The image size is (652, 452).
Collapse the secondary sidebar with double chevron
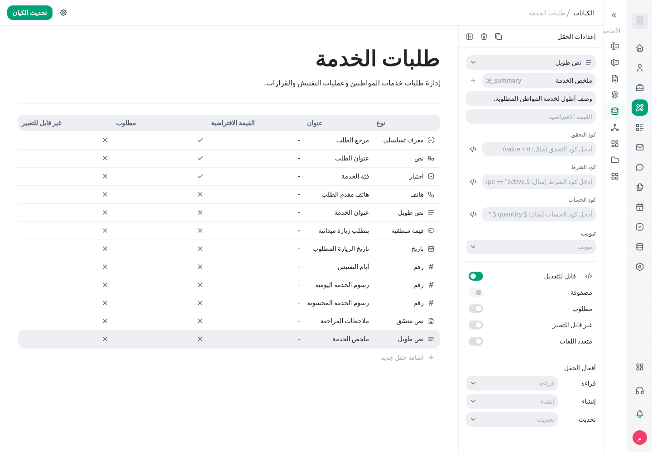pos(614,15)
